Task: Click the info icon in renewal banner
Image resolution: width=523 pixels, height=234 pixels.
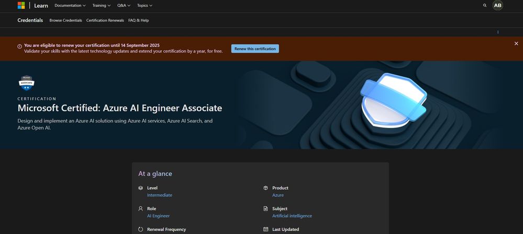Action: [20, 46]
